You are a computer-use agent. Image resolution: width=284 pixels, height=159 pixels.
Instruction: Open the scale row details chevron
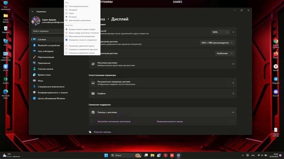click(x=233, y=32)
